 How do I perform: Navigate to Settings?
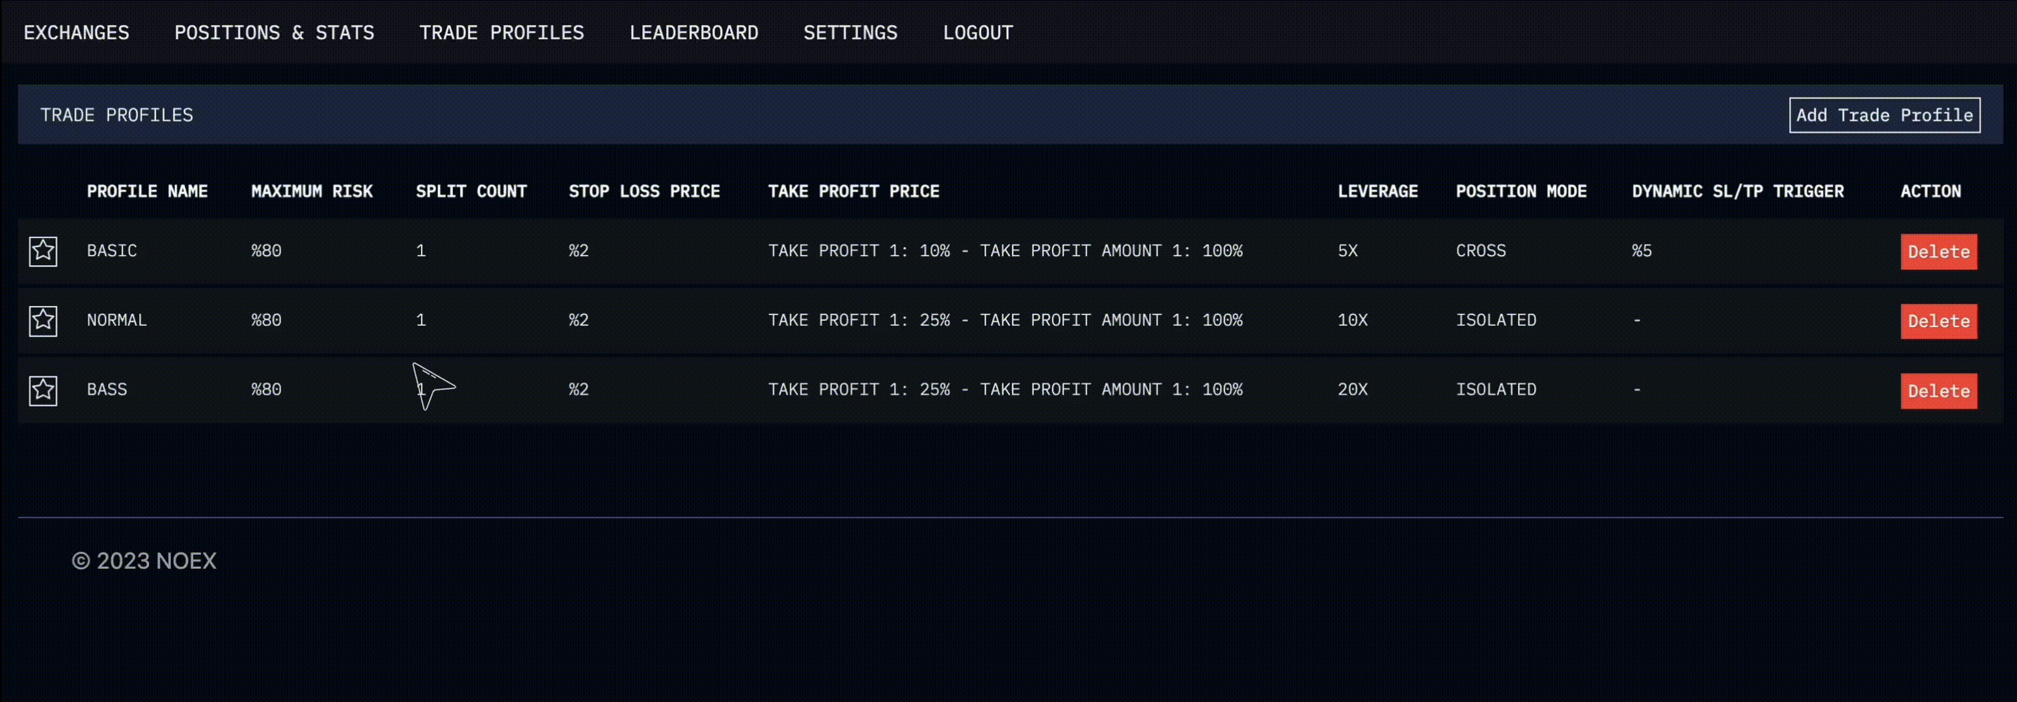point(850,33)
